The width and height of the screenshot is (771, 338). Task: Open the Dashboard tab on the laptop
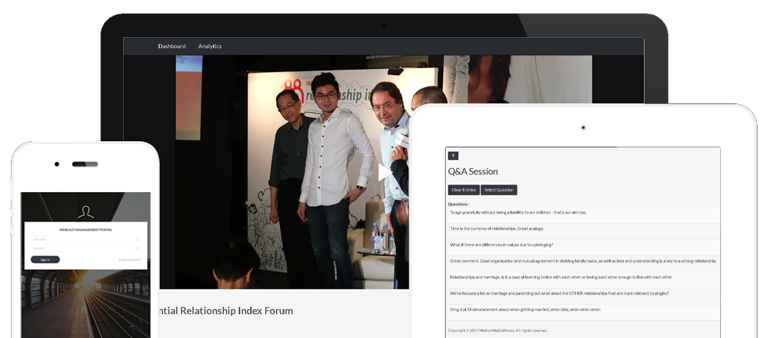click(172, 46)
